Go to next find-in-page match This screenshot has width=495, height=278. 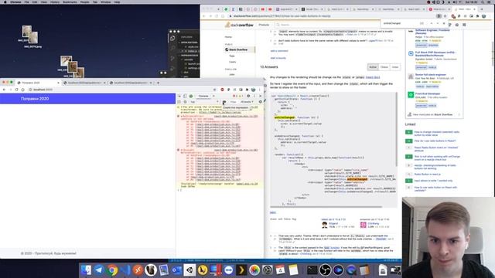pos(438,23)
